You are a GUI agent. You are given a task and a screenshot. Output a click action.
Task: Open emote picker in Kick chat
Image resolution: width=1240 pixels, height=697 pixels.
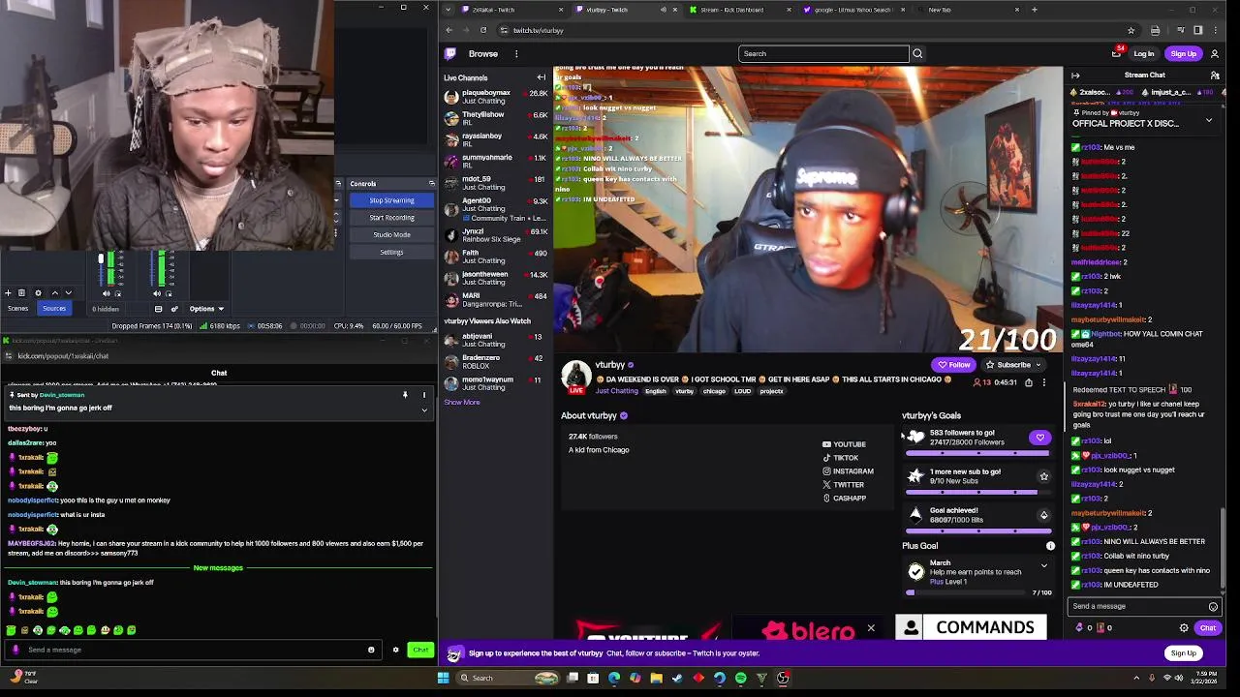[x=371, y=650]
